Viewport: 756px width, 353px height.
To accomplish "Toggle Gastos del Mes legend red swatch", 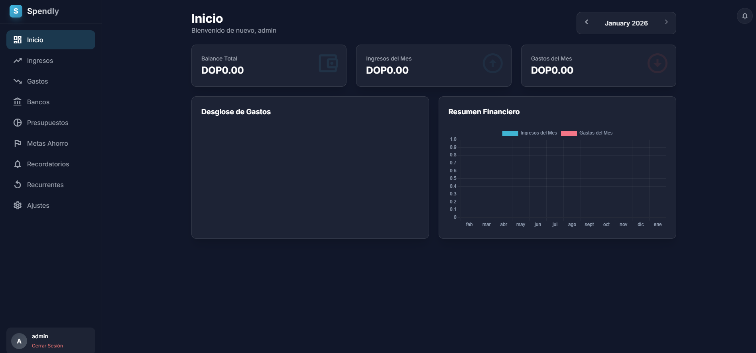I will click(569, 133).
